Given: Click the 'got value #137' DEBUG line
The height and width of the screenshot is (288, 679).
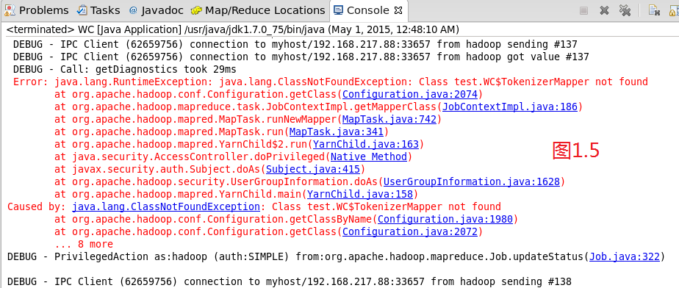Looking at the screenshot, I should point(301,57).
